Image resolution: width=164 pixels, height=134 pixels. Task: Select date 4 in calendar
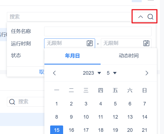[101, 104]
